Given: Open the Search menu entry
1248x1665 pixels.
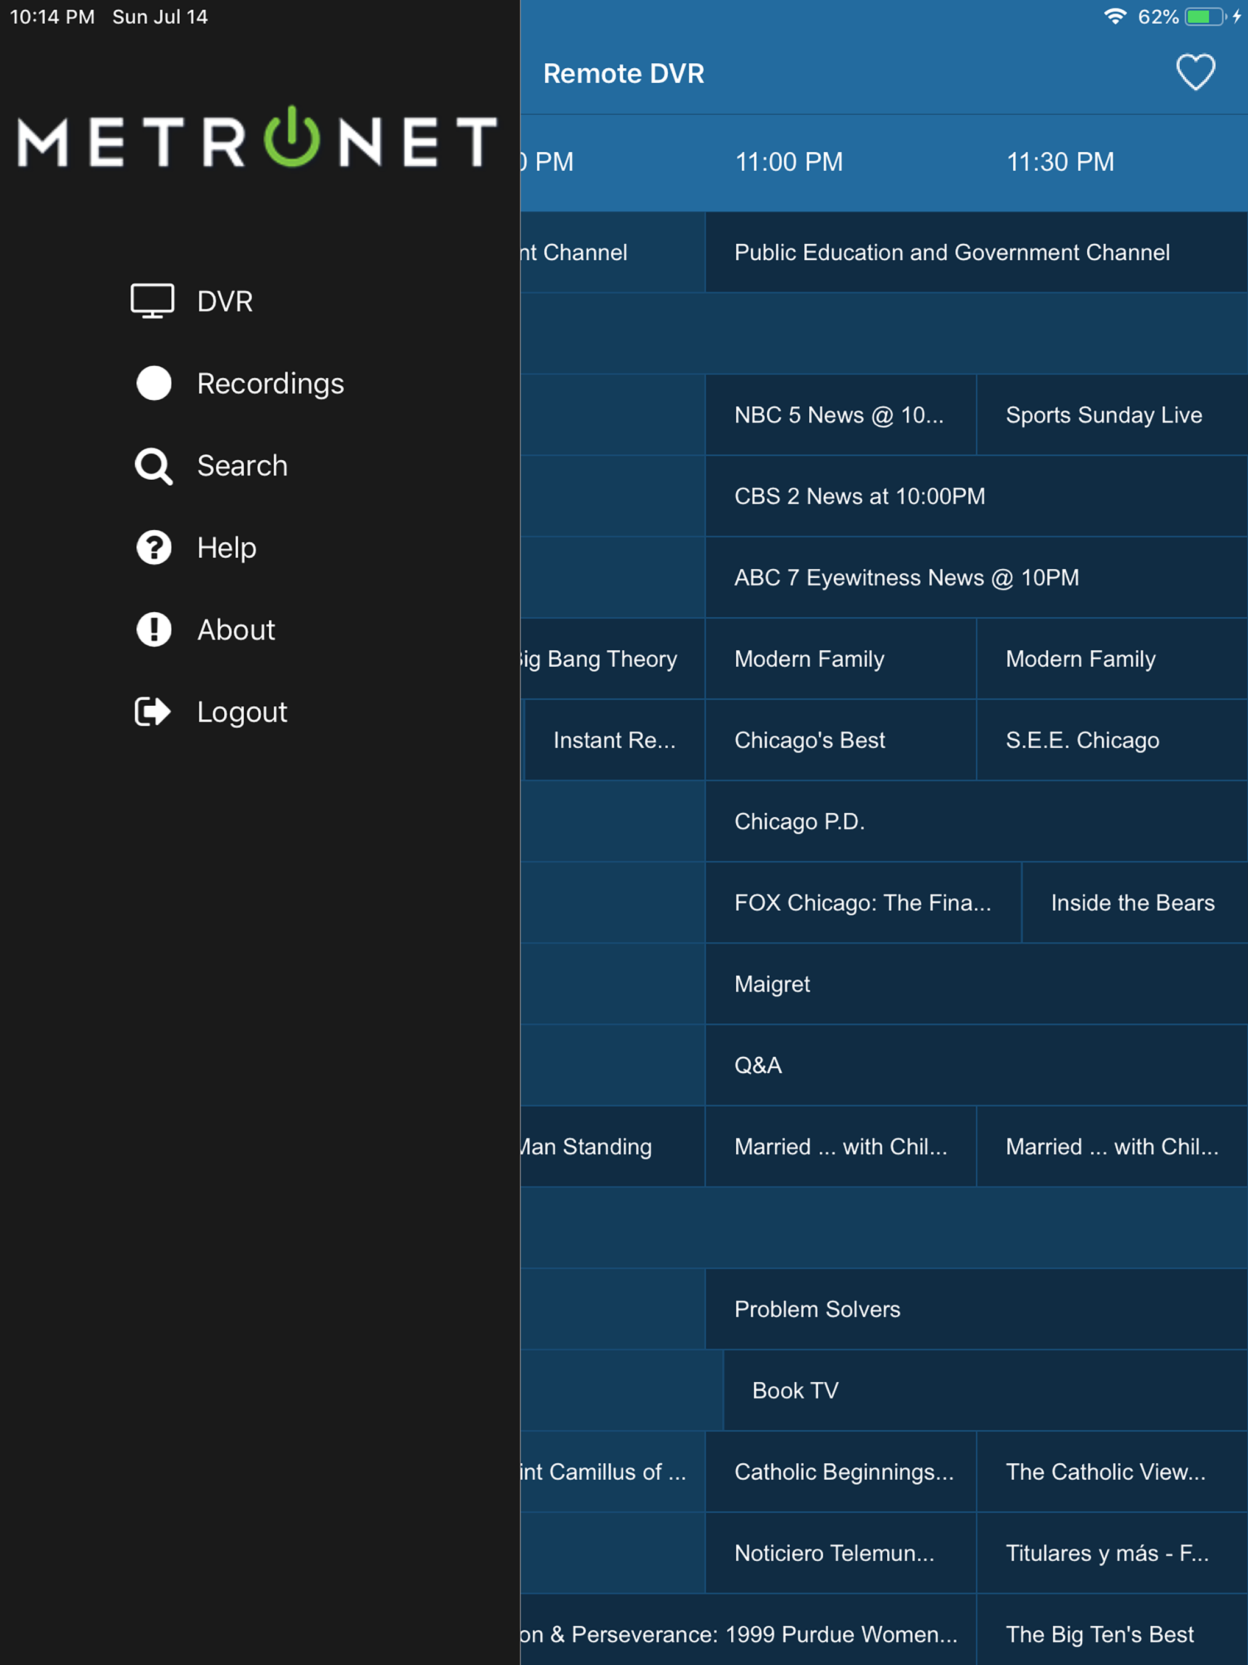Looking at the screenshot, I should point(242,466).
